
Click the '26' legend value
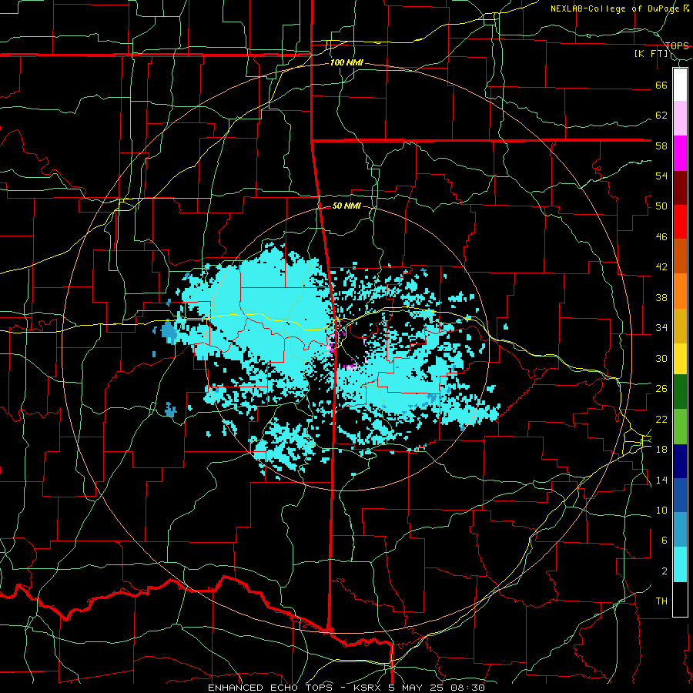click(x=661, y=389)
